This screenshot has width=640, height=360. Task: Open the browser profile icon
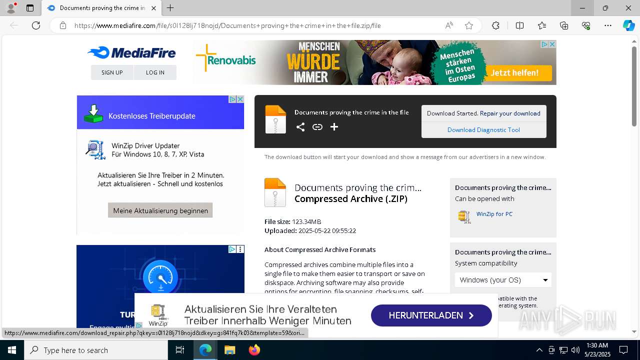[10, 8]
